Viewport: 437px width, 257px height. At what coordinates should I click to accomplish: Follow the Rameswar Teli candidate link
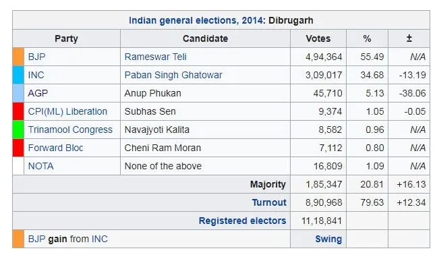(x=155, y=57)
